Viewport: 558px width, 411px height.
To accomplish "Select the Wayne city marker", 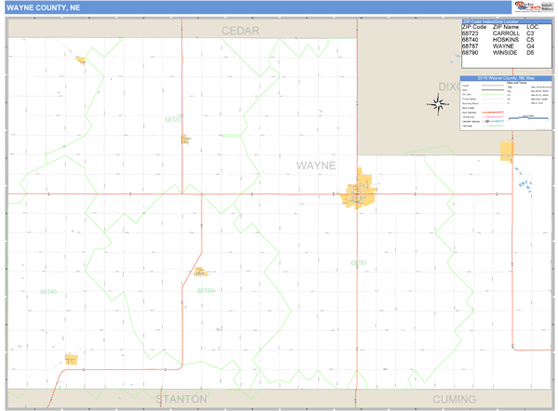I will [x=359, y=191].
